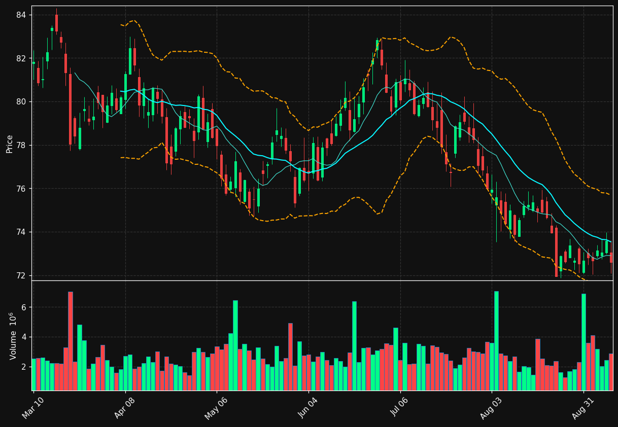This screenshot has height=427, width=618.
Task: Click the 82 tick on Price axis
Action: click(21, 58)
